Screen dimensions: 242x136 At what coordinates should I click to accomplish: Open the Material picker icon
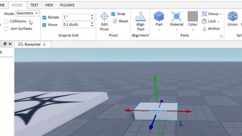click(177, 16)
